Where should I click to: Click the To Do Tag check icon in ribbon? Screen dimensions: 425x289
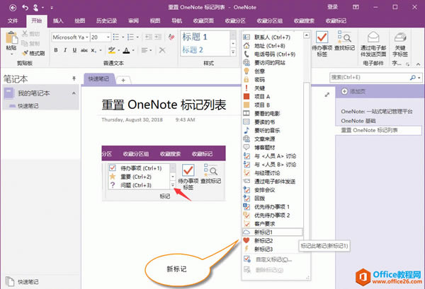coord(322,37)
